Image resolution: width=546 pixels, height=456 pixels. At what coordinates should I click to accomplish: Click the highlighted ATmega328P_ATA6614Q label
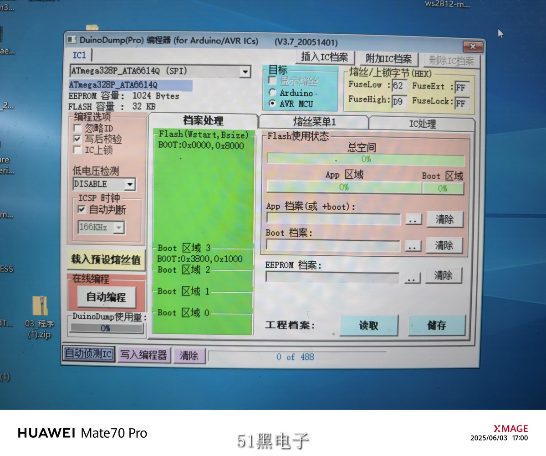click(131, 85)
